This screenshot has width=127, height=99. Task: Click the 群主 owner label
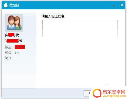(x=9, y=47)
